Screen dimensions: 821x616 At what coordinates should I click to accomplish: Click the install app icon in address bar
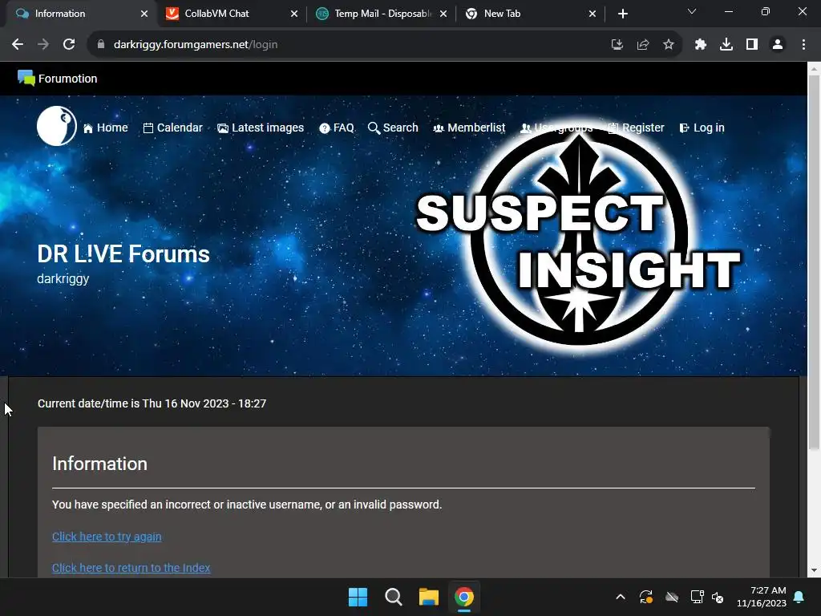coord(617,45)
